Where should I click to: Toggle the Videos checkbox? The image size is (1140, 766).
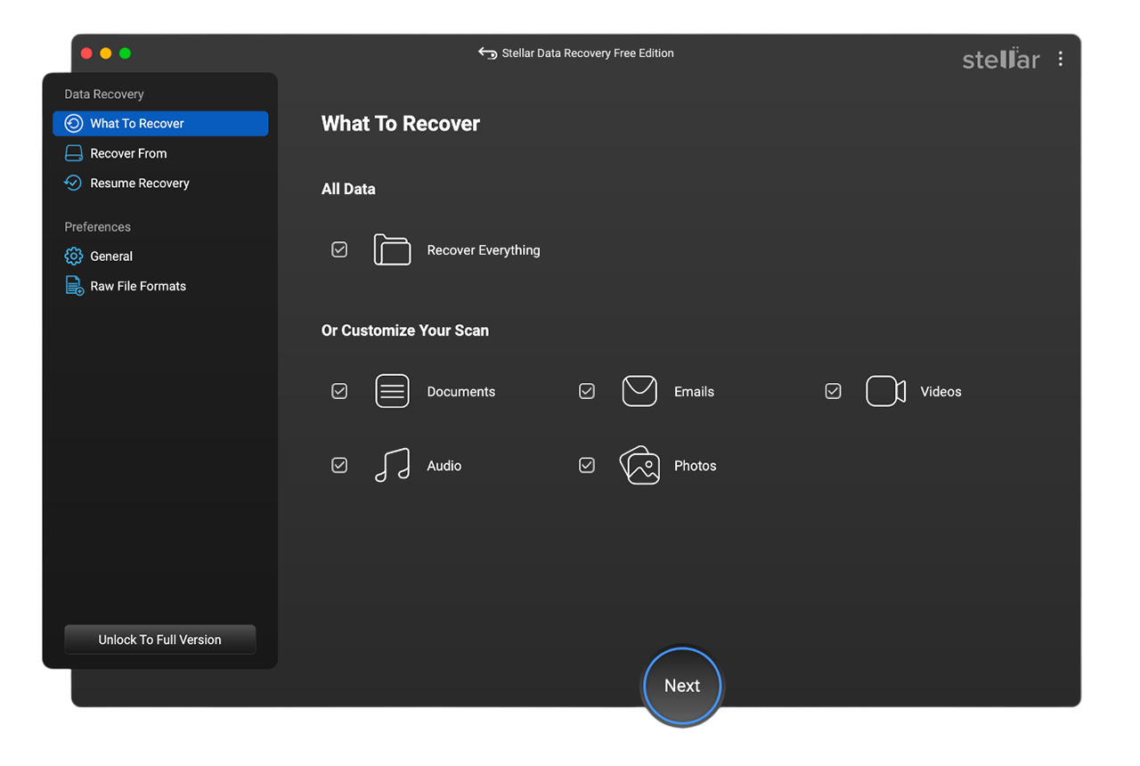(x=833, y=391)
